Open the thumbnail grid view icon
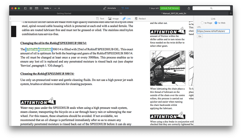 [31, 8]
